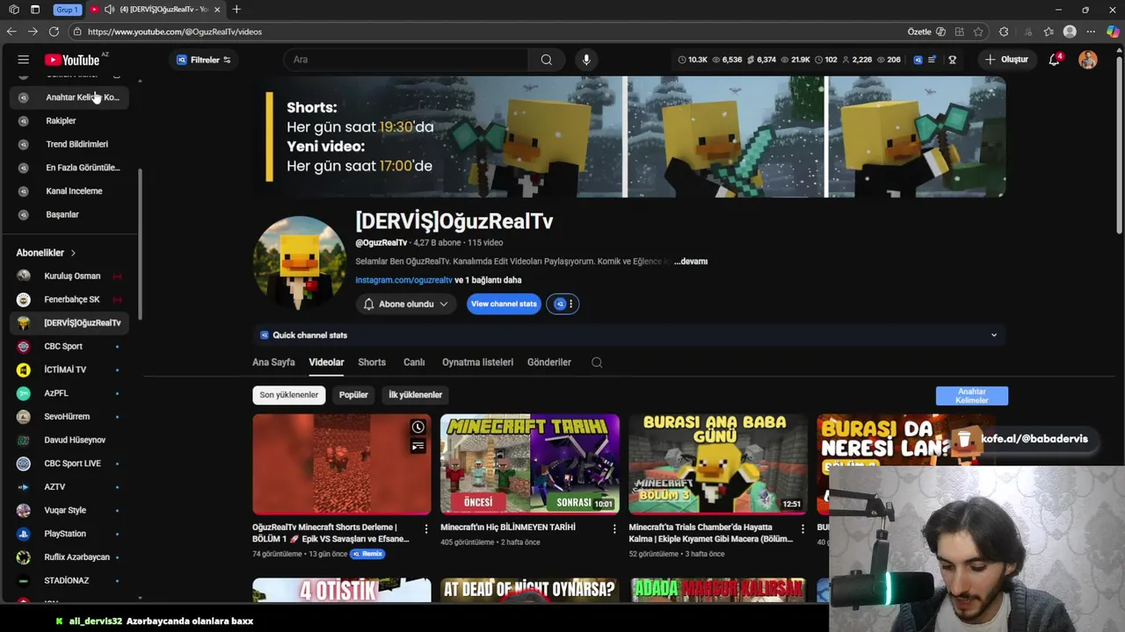The height and width of the screenshot is (632, 1125).
Task: Search within the channel magnifier icon
Action: click(597, 363)
